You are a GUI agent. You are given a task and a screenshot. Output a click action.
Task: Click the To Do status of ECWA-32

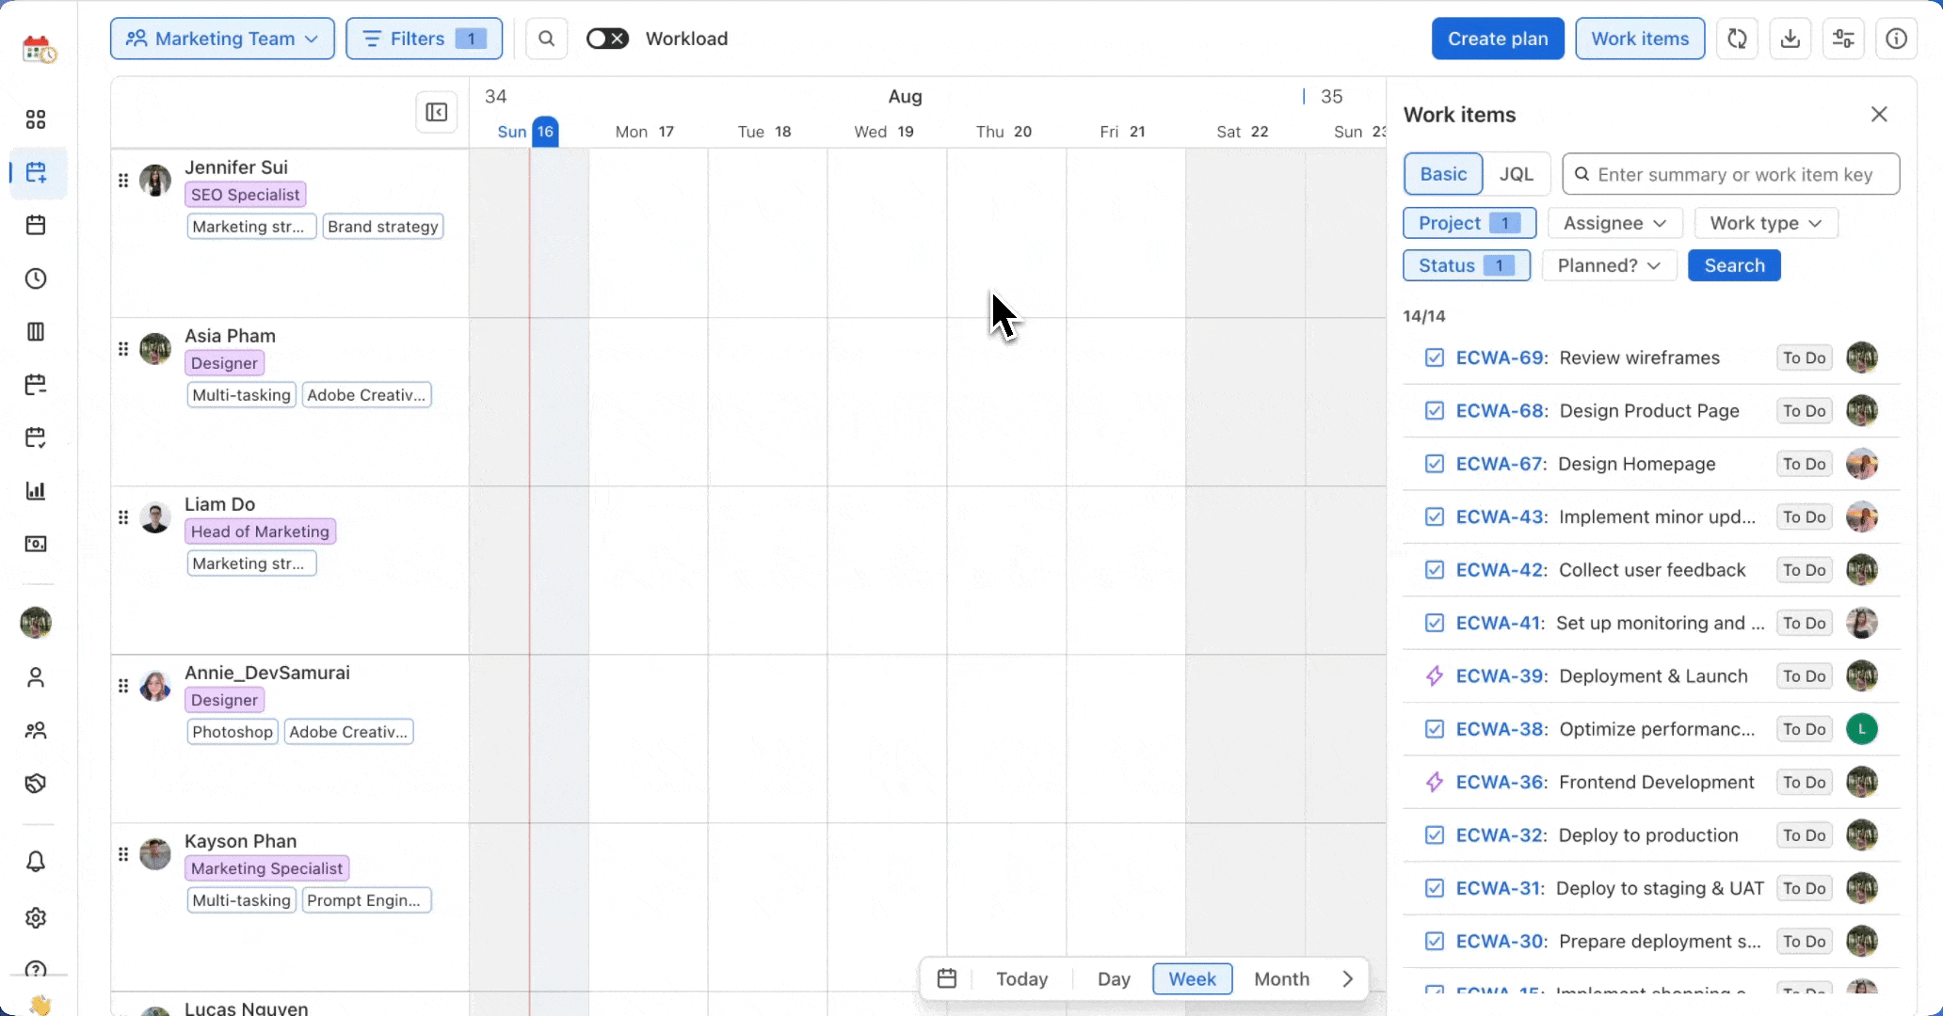[1804, 835]
